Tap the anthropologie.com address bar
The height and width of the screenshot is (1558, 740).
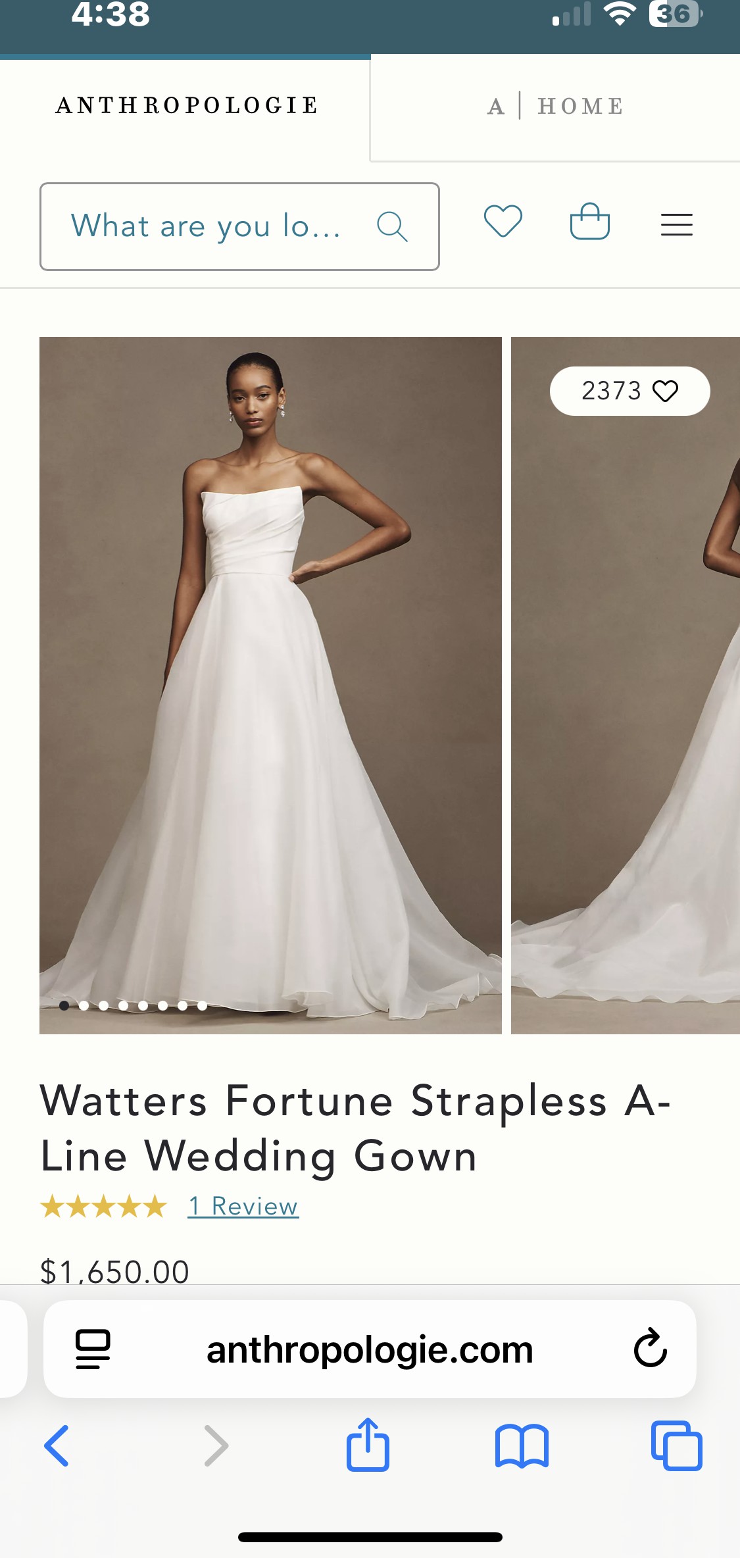tap(370, 1349)
